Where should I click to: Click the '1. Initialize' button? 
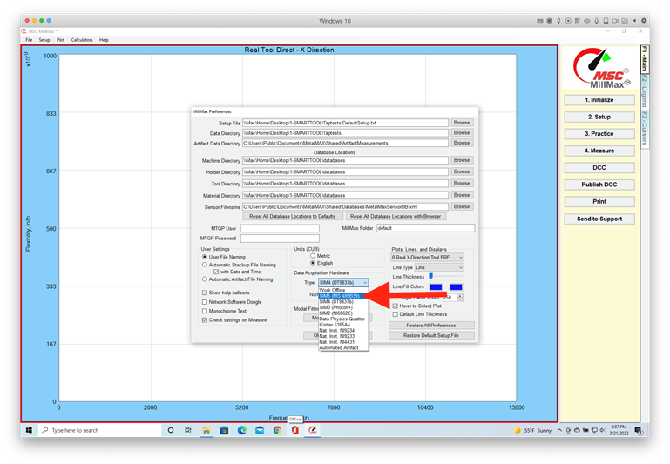pyautogui.click(x=599, y=100)
